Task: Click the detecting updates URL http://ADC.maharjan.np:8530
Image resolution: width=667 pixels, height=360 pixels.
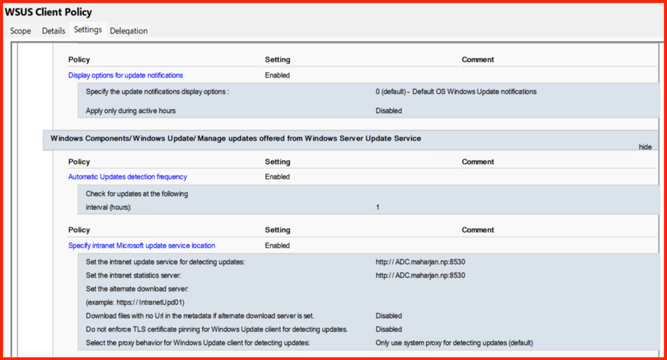Action: pyautogui.click(x=420, y=262)
